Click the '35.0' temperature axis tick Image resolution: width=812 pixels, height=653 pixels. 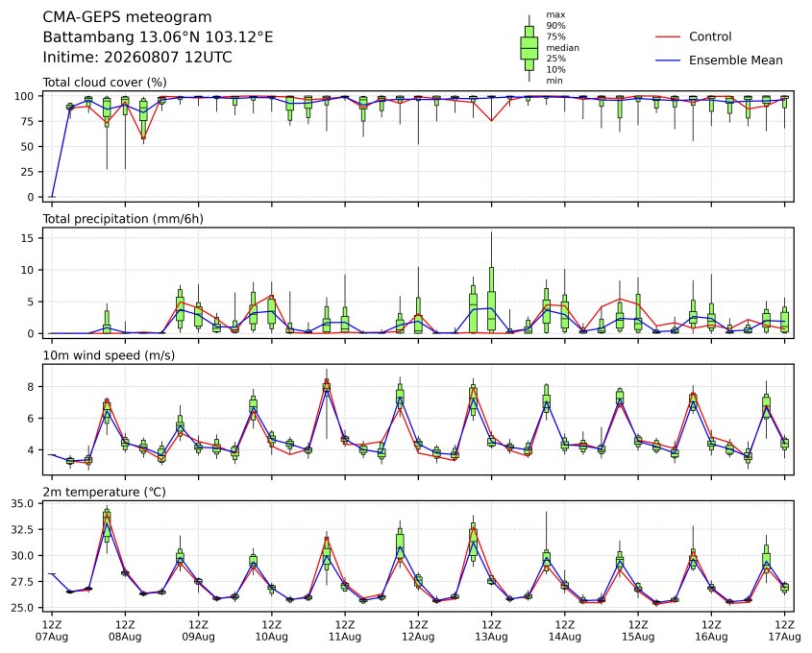[x=22, y=503]
